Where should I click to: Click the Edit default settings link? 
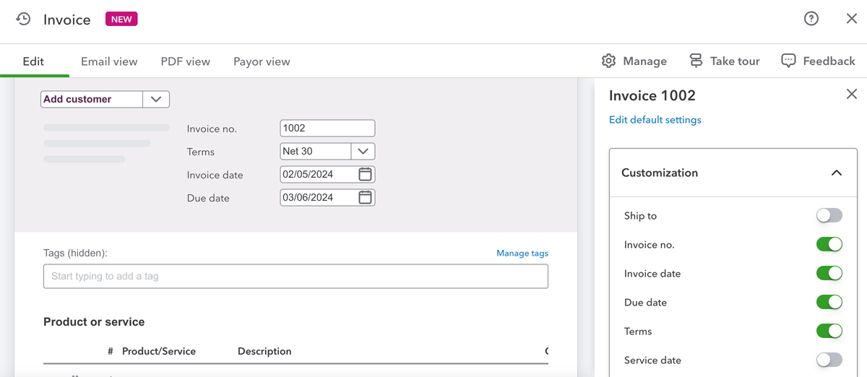tap(655, 120)
